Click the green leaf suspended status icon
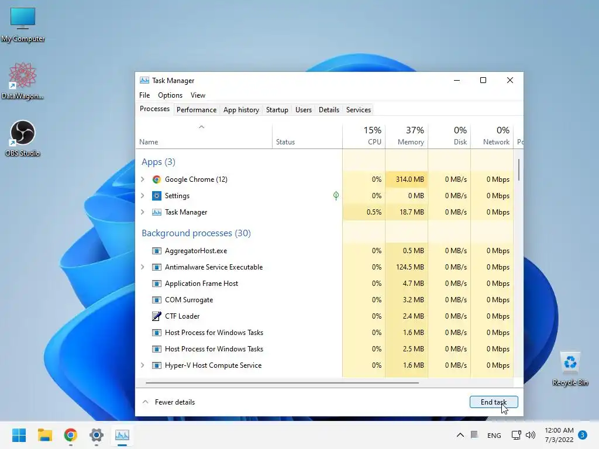This screenshot has height=449, width=599. [336, 196]
